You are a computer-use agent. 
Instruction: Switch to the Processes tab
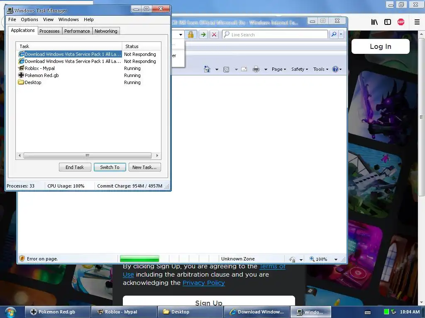tap(49, 31)
